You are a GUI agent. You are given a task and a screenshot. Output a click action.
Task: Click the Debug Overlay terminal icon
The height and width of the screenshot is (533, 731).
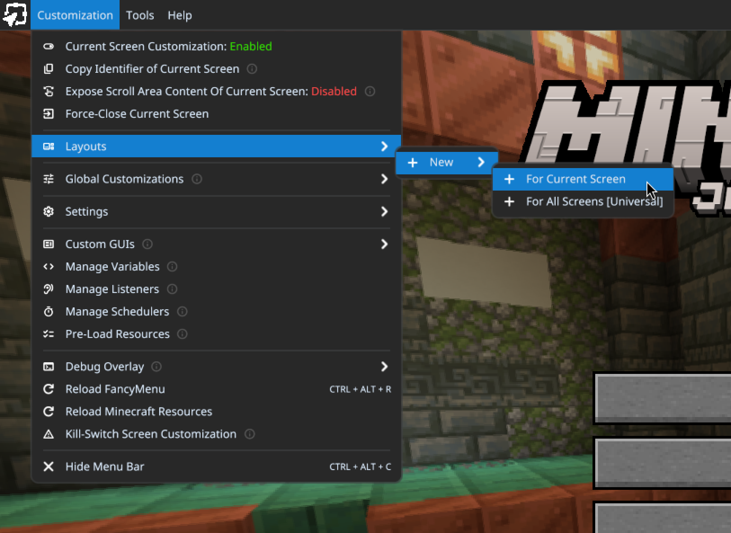tap(49, 367)
